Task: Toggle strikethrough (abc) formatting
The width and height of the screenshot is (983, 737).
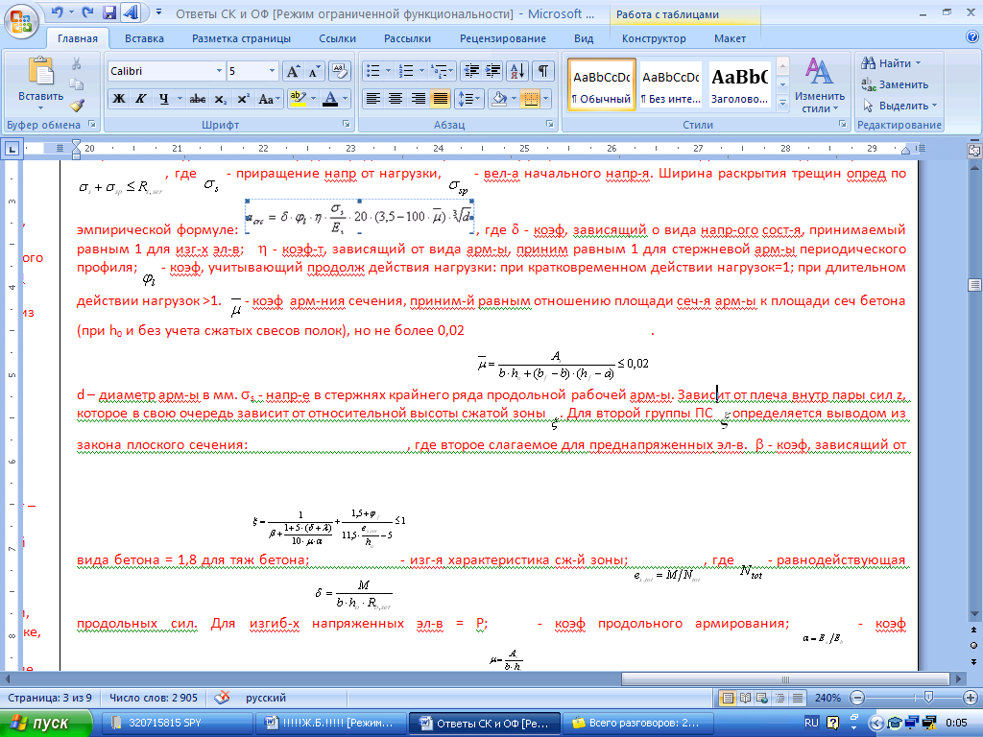Action: 198,99
